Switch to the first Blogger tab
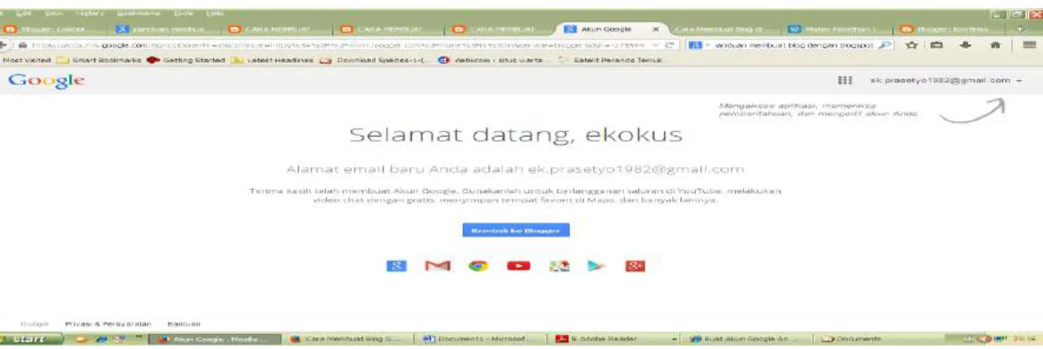Viewport: 1043px width, 349px height. (x=53, y=29)
